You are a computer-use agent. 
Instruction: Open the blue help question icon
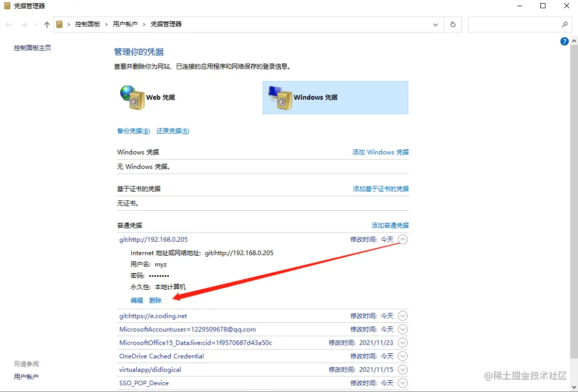565,41
